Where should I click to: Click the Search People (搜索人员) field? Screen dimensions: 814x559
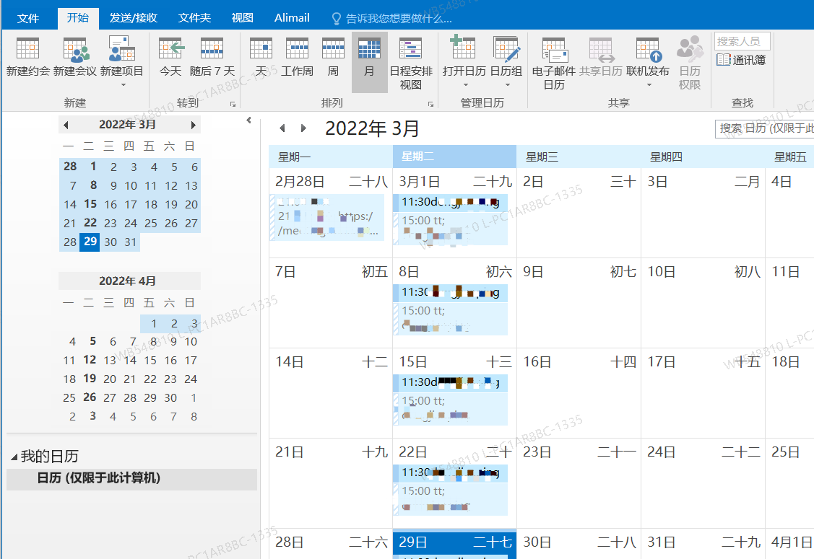pyautogui.click(x=742, y=41)
